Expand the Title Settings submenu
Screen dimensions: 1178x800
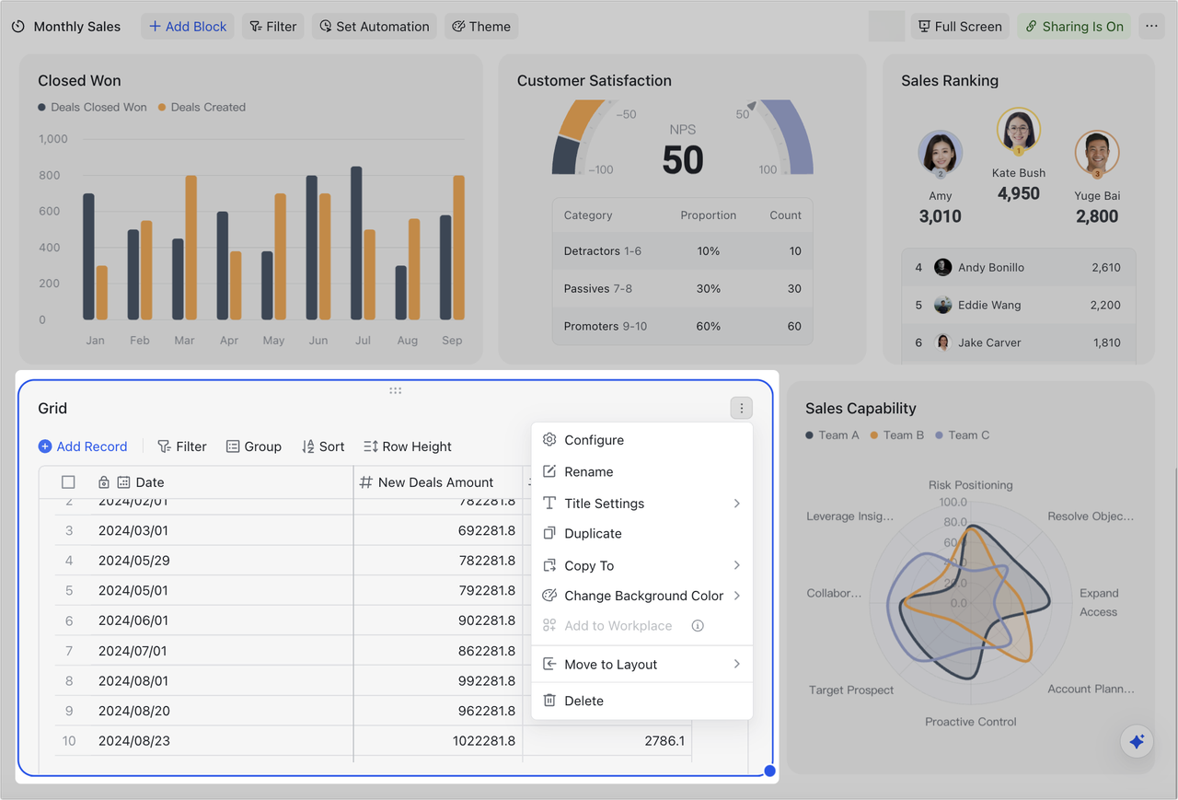tap(642, 504)
